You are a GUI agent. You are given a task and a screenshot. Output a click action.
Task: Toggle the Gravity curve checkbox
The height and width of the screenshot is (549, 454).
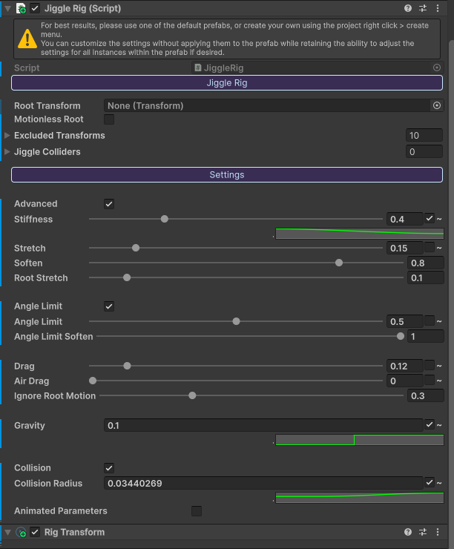point(430,424)
